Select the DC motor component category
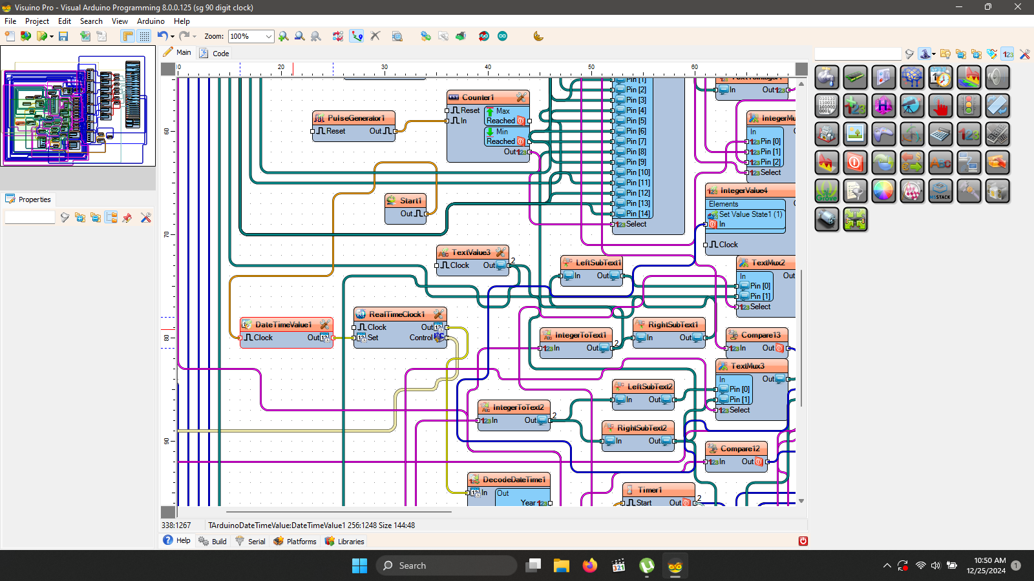1034x581 pixels. [x=827, y=219]
